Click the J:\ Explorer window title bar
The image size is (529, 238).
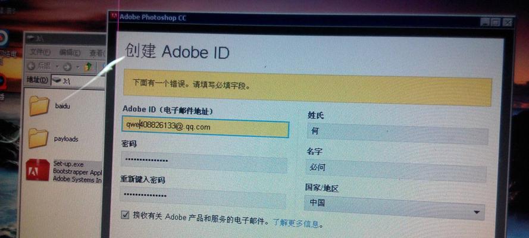[66, 37]
